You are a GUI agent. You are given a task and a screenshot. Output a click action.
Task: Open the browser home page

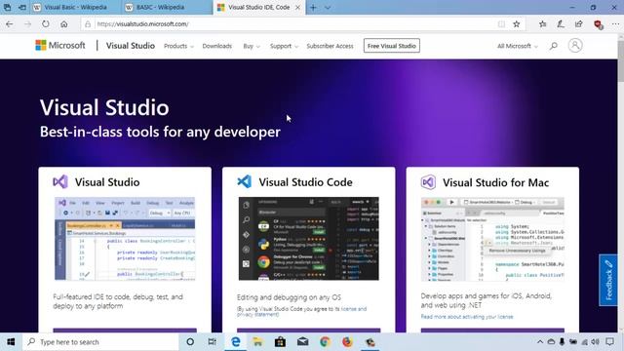pos(64,24)
